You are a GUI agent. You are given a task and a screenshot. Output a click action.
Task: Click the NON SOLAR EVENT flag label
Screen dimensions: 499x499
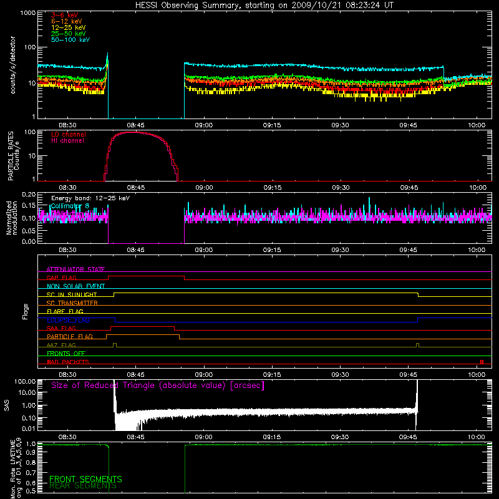pos(75,286)
